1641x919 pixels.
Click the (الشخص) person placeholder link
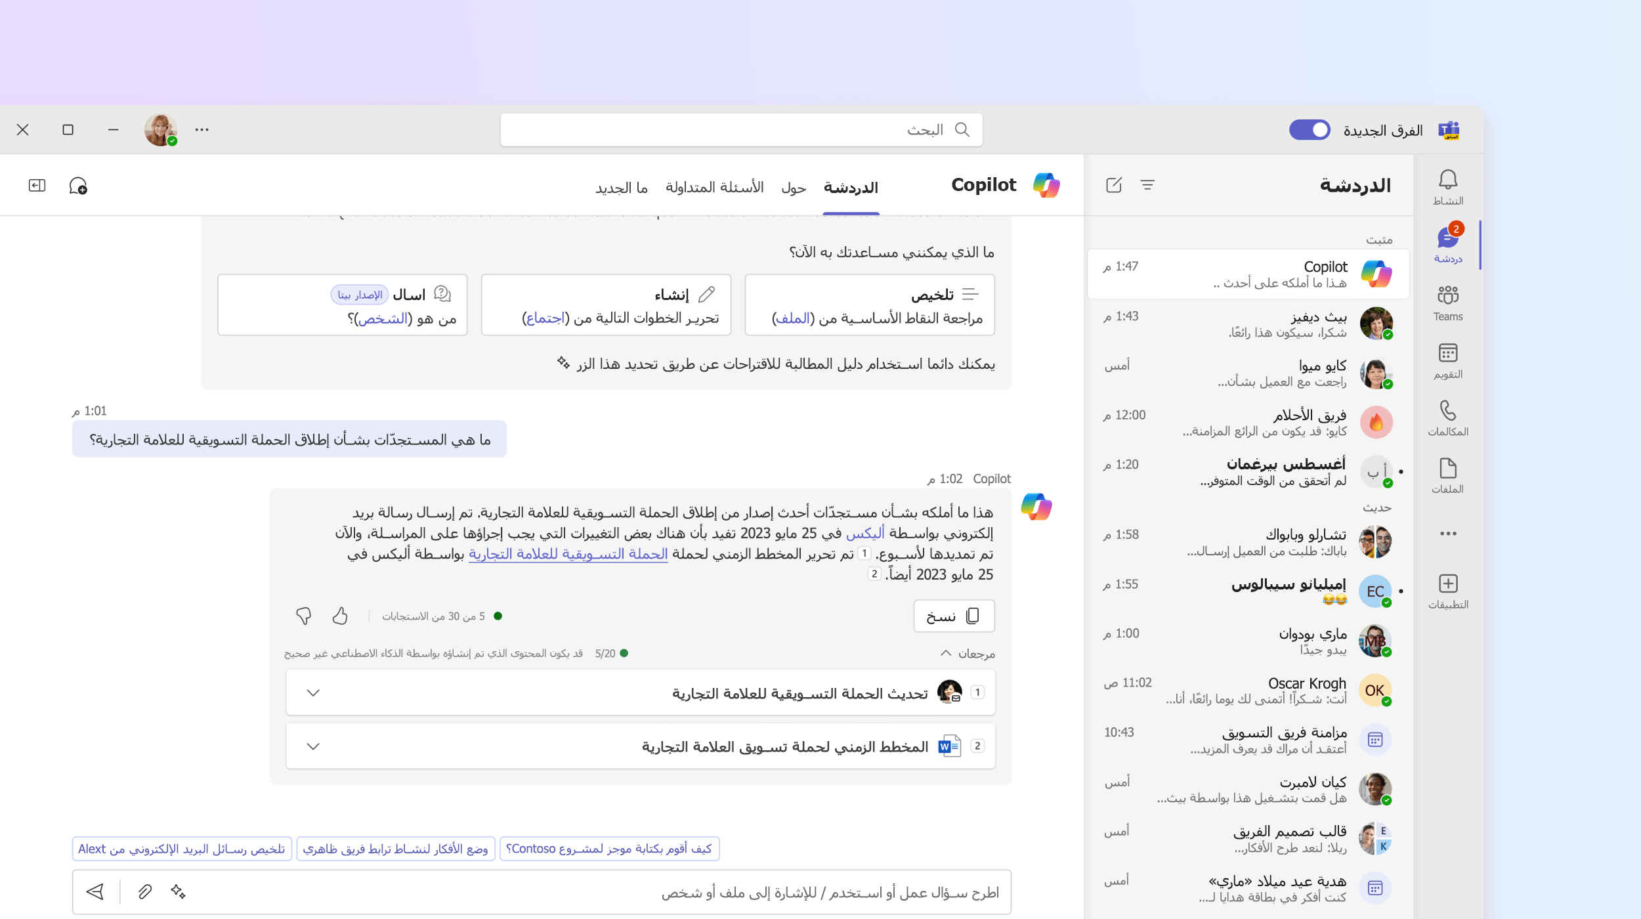pos(383,319)
